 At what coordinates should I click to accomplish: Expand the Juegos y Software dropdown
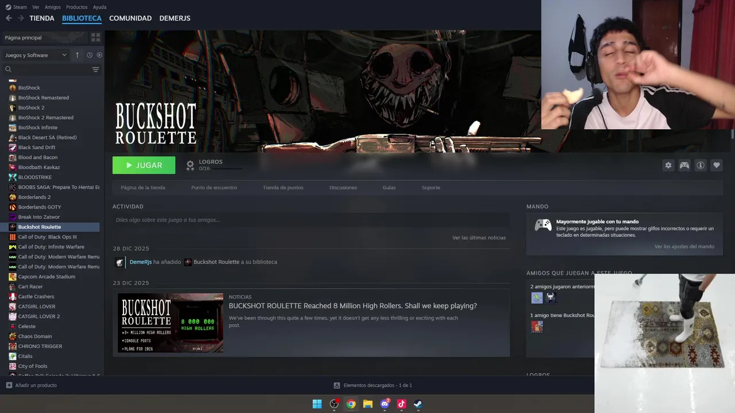[x=36, y=55]
